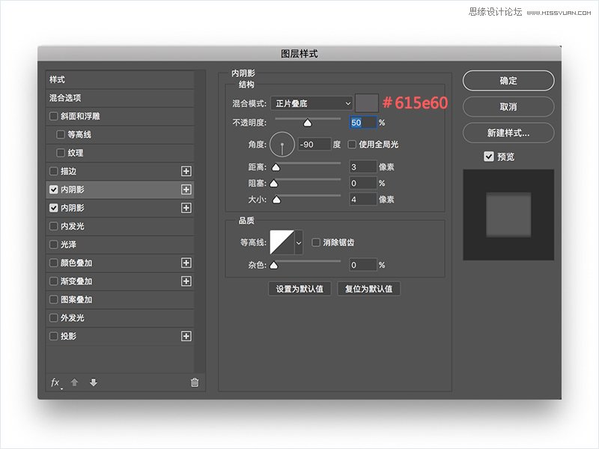
Task: Enable 纹理 sub-option checkbox
Action: [61, 153]
